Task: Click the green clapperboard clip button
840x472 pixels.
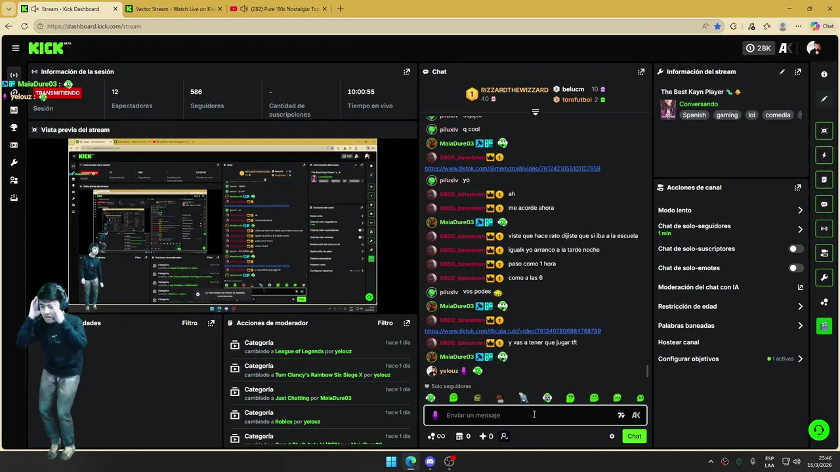Action: pyautogui.click(x=824, y=326)
